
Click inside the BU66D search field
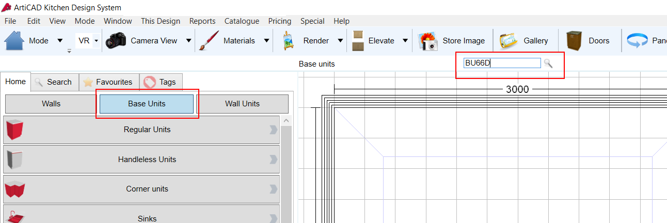click(x=502, y=63)
